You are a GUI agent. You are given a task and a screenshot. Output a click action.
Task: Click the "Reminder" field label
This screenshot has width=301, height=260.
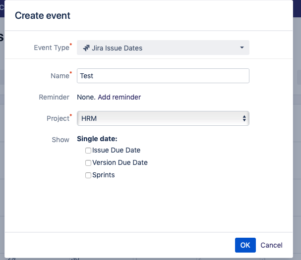pos(54,97)
